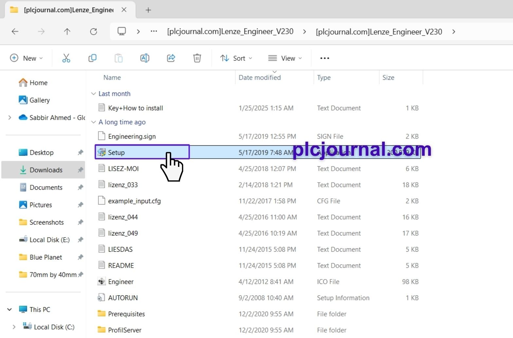
Task: Click the Cut scissors icon
Action: coord(66,58)
